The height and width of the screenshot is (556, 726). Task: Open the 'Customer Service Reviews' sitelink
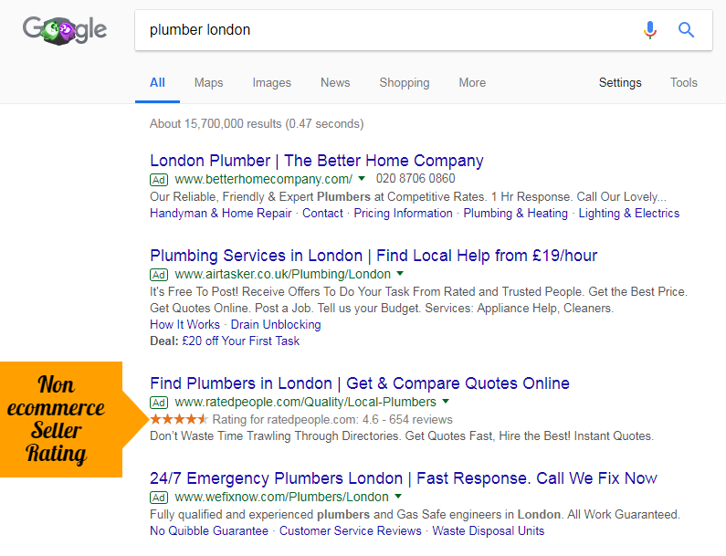pos(351,531)
